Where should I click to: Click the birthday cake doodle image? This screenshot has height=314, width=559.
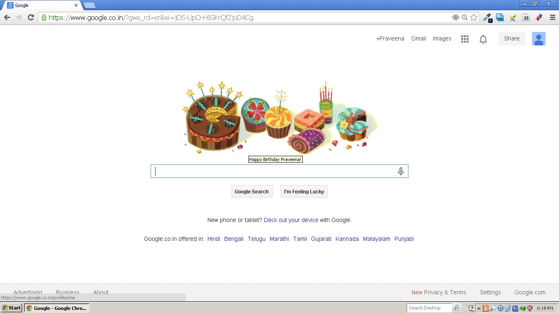279,117
